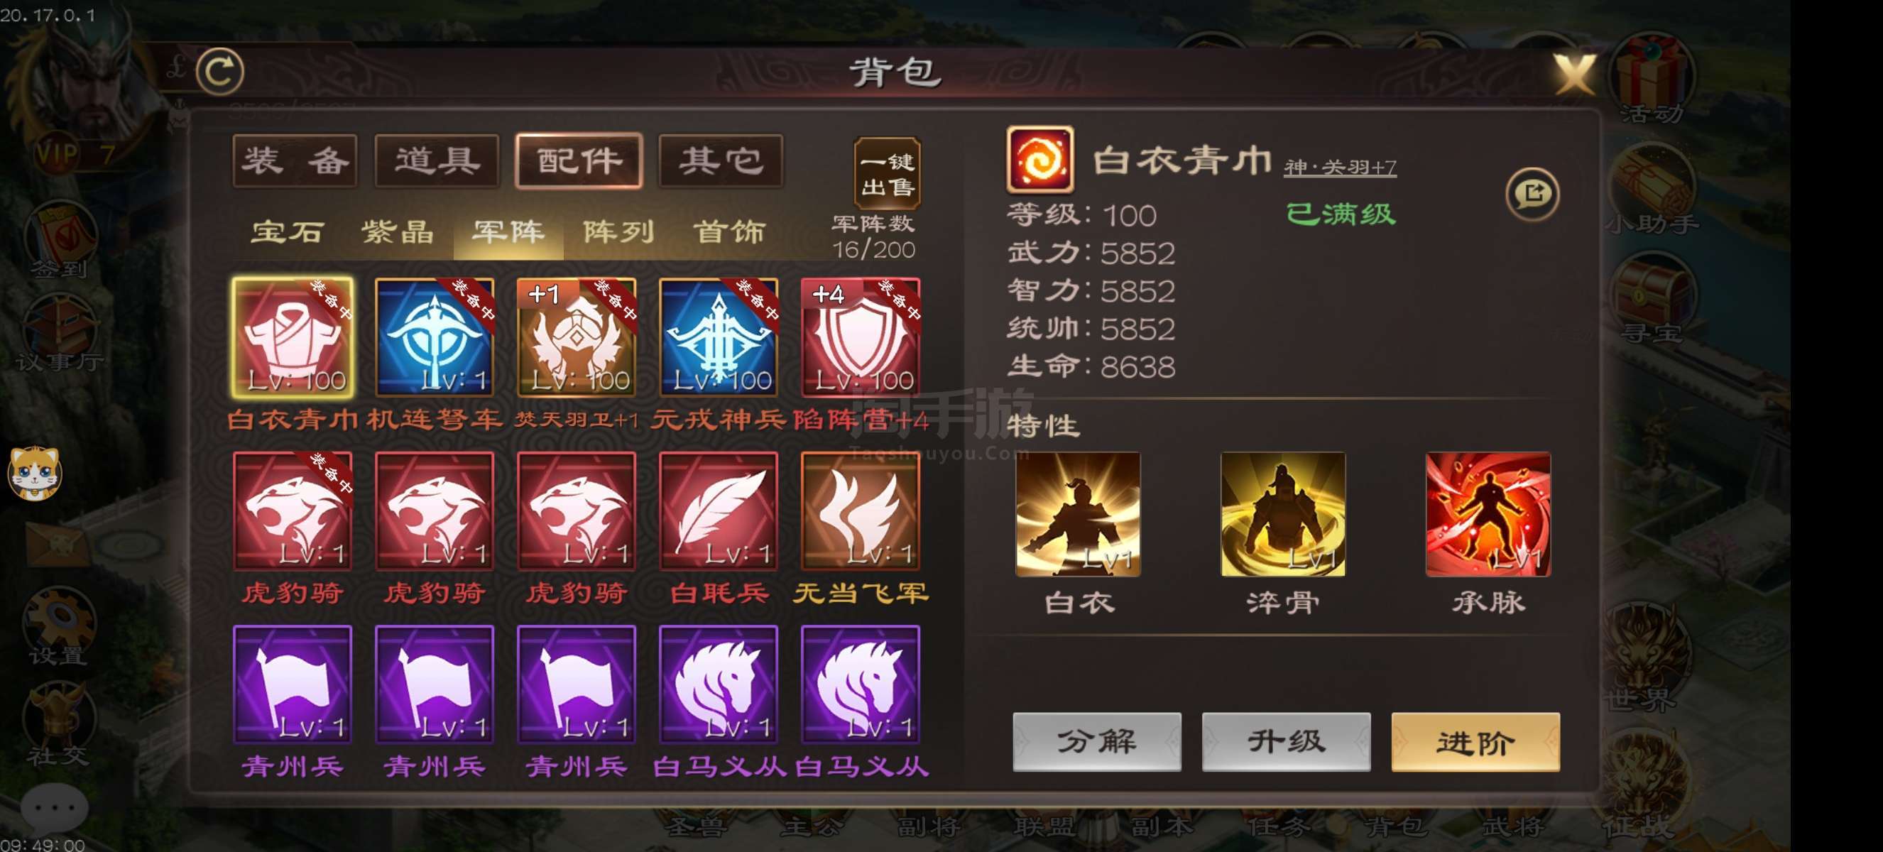This screenshot has width=1883, height=852.
Task: Open the share icon next to 已满级
Action: 1532,194
